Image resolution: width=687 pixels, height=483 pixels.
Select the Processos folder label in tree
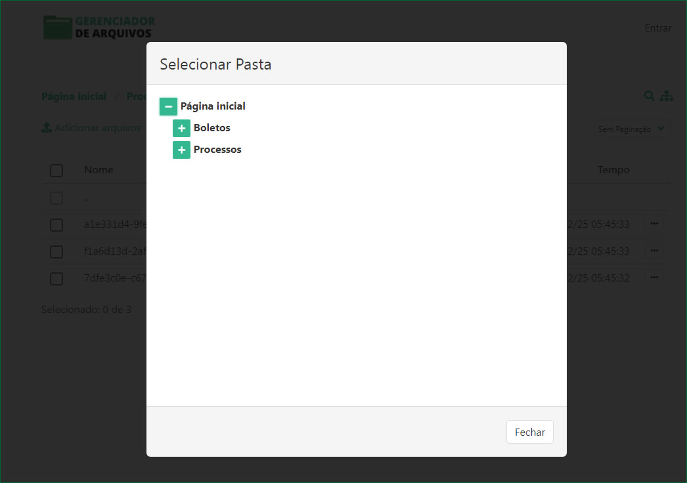click(x=217, y=150)
